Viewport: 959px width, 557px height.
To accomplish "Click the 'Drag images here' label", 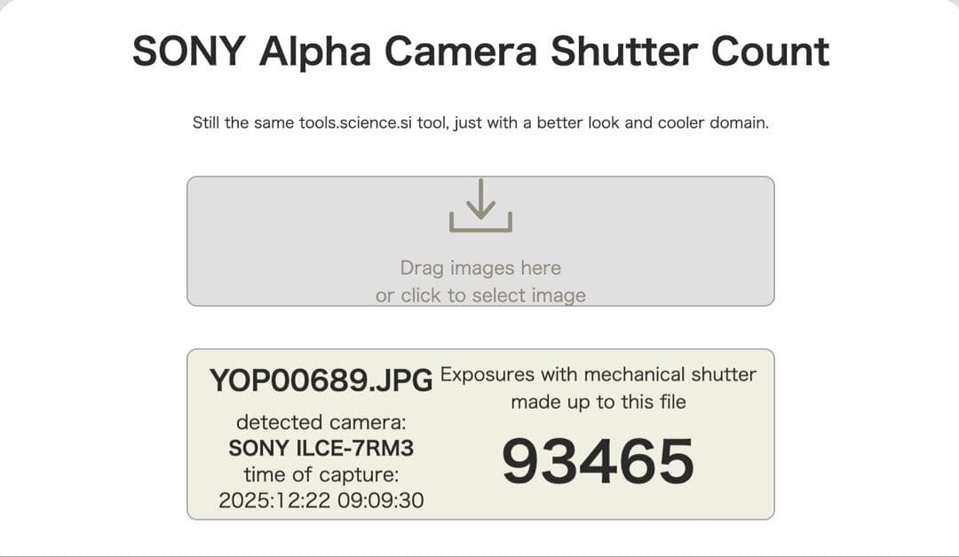I will pyautogui.click(x=479, y=267).
